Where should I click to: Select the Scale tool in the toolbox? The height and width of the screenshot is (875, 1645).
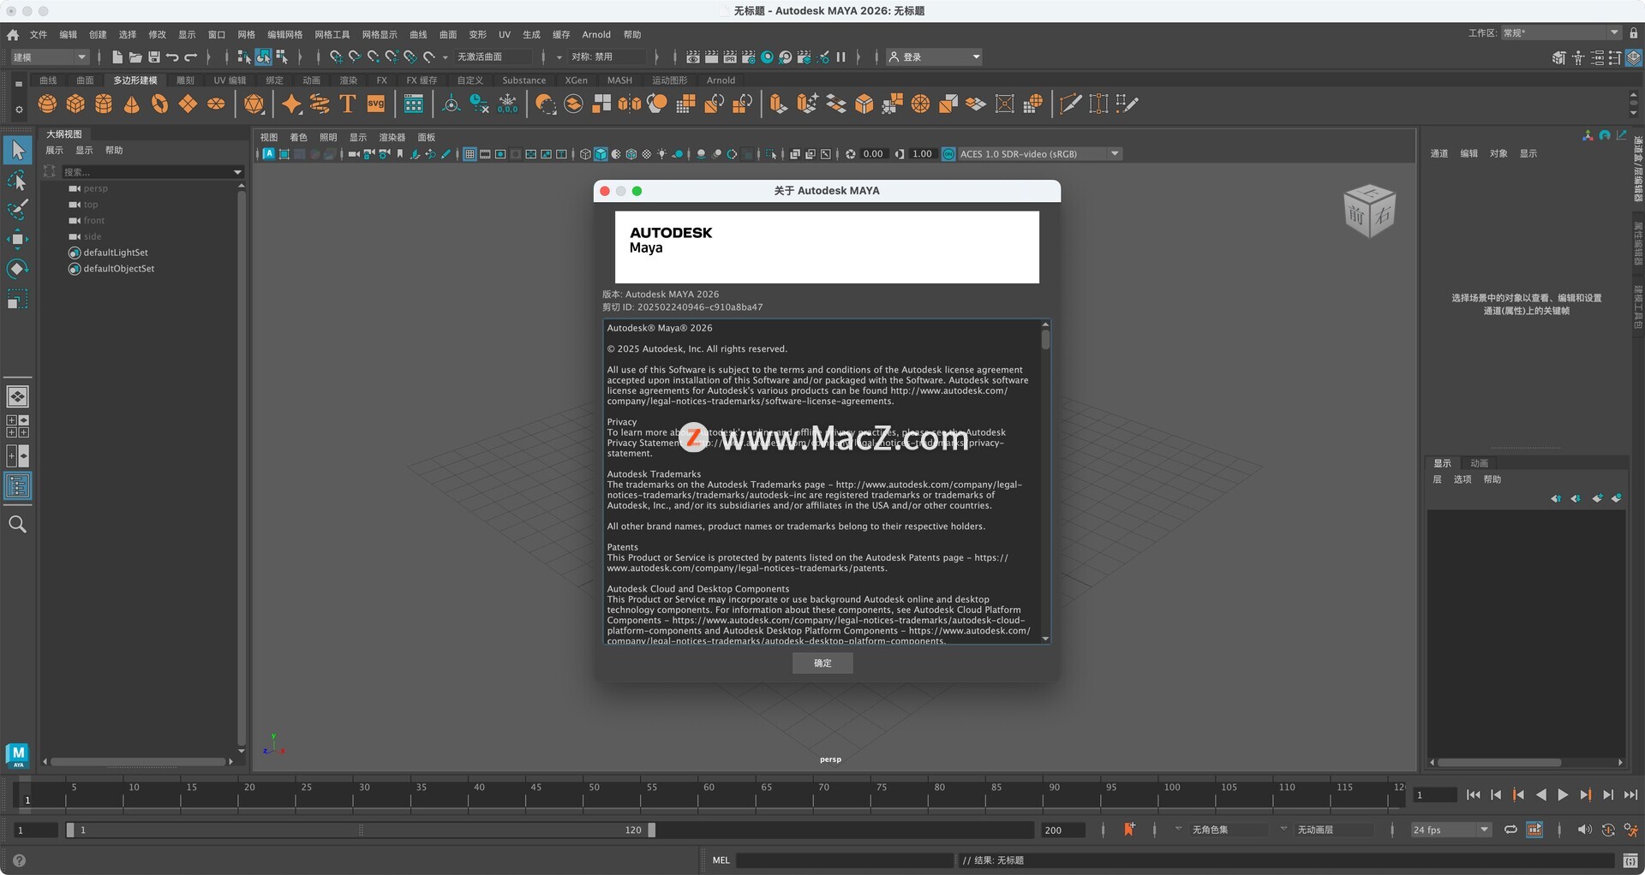click(x=17, y=299)
